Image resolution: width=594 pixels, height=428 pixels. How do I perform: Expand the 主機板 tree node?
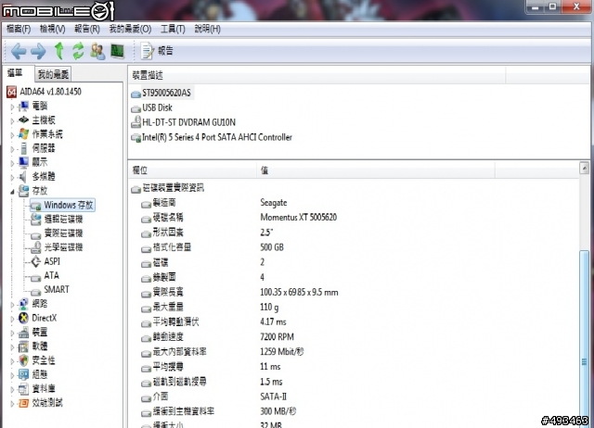(12, 121)
